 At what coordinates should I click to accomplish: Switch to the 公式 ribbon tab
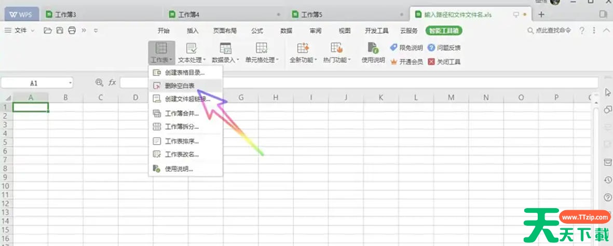257,31
